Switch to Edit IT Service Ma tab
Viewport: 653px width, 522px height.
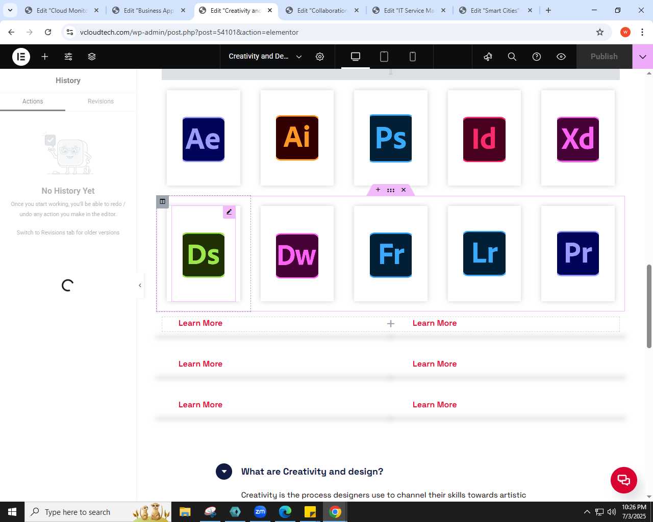click(x=409, y=10)
